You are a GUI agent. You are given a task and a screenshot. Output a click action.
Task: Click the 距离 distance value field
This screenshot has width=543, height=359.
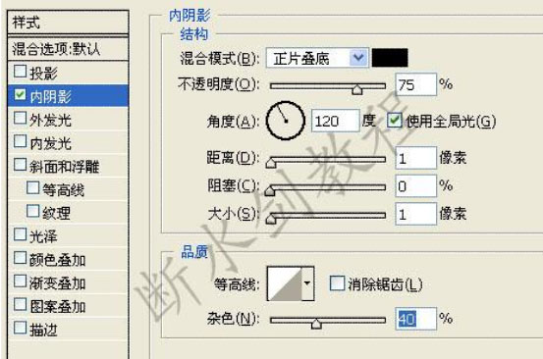tap(415, 158)
